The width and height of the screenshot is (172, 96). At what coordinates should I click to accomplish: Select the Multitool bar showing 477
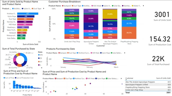[28, 14]
